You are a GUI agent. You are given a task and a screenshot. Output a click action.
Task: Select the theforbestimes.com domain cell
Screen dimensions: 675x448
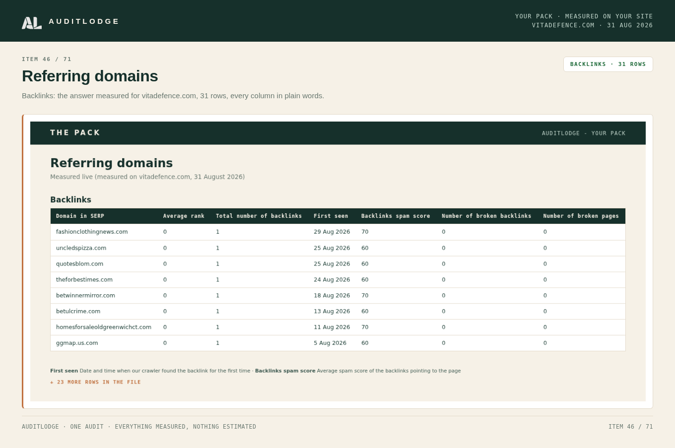click(84, 280)
